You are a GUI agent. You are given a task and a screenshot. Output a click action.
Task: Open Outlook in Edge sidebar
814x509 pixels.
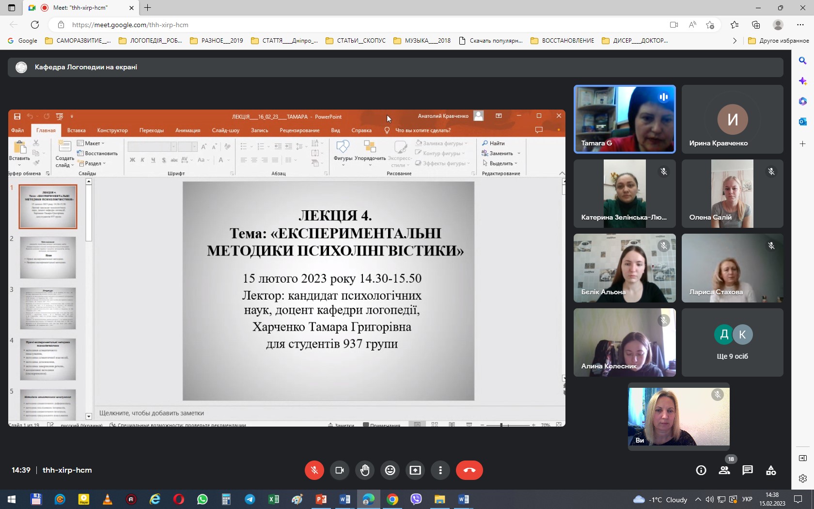(x=803, y=122)
